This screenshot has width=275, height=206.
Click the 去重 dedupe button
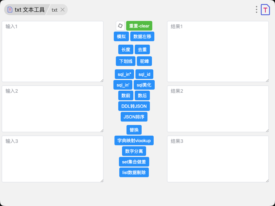pyautogui.click(x=142, y=49)
